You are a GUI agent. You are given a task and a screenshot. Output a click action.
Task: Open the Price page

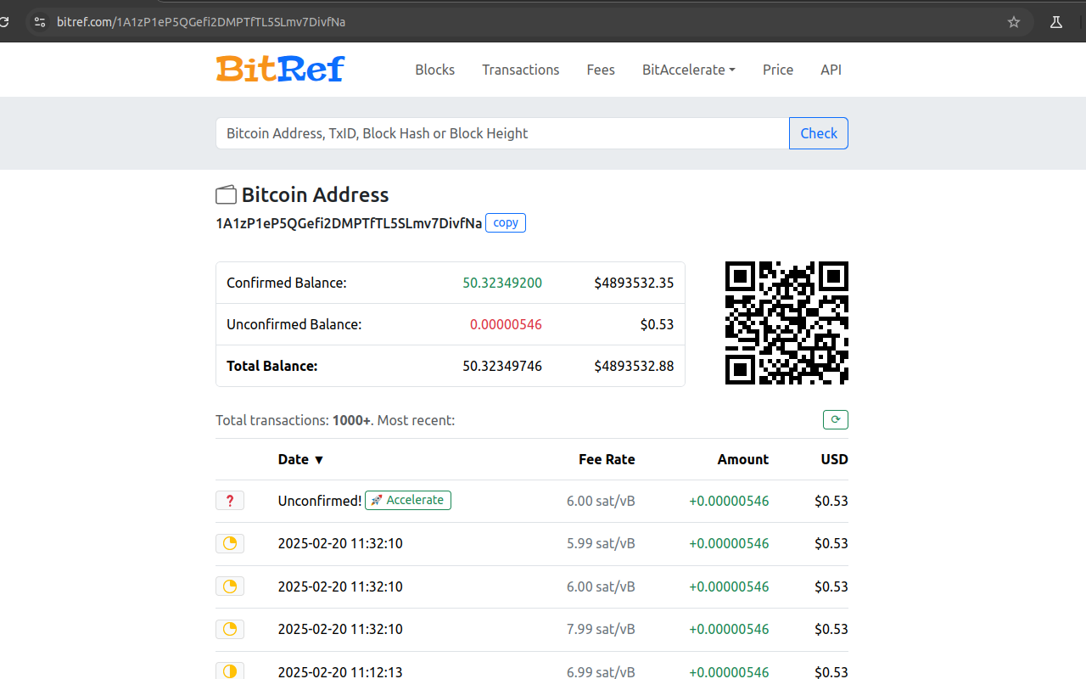pos(777,70)
